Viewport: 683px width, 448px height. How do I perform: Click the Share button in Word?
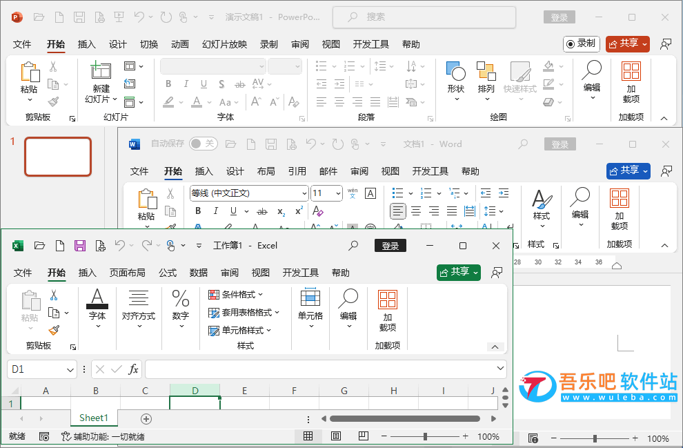click(628, 171)
